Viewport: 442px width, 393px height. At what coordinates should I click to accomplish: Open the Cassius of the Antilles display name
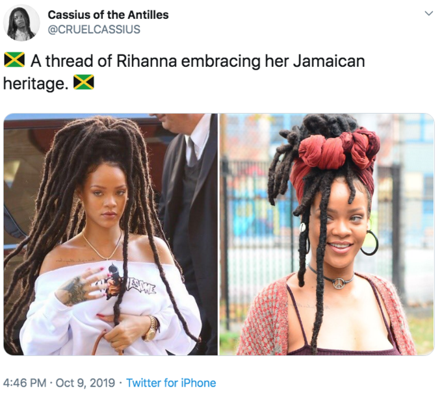108,15
